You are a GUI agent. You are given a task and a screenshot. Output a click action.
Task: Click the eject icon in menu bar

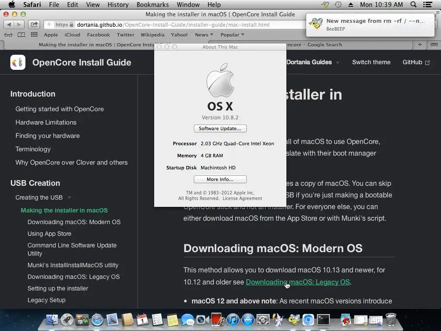coord(351,4)
